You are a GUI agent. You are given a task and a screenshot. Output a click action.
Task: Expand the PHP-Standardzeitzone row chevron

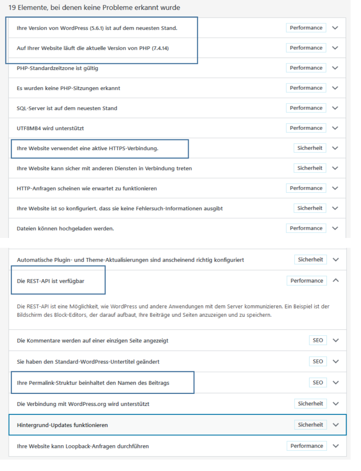335,68
